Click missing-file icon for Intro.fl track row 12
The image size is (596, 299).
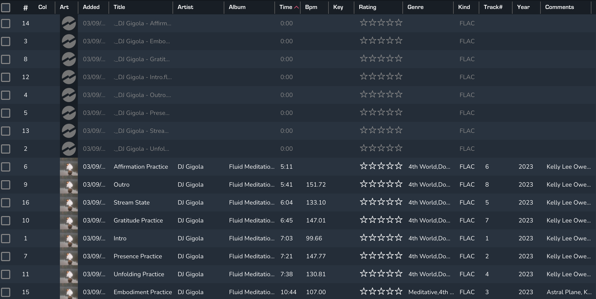[69, 77]
